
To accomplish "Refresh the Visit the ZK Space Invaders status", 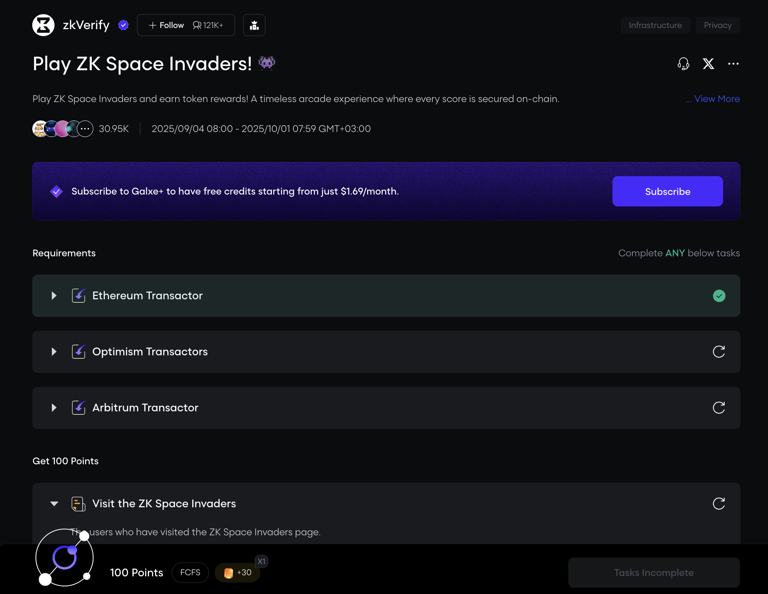I will (x=719, y=503).
